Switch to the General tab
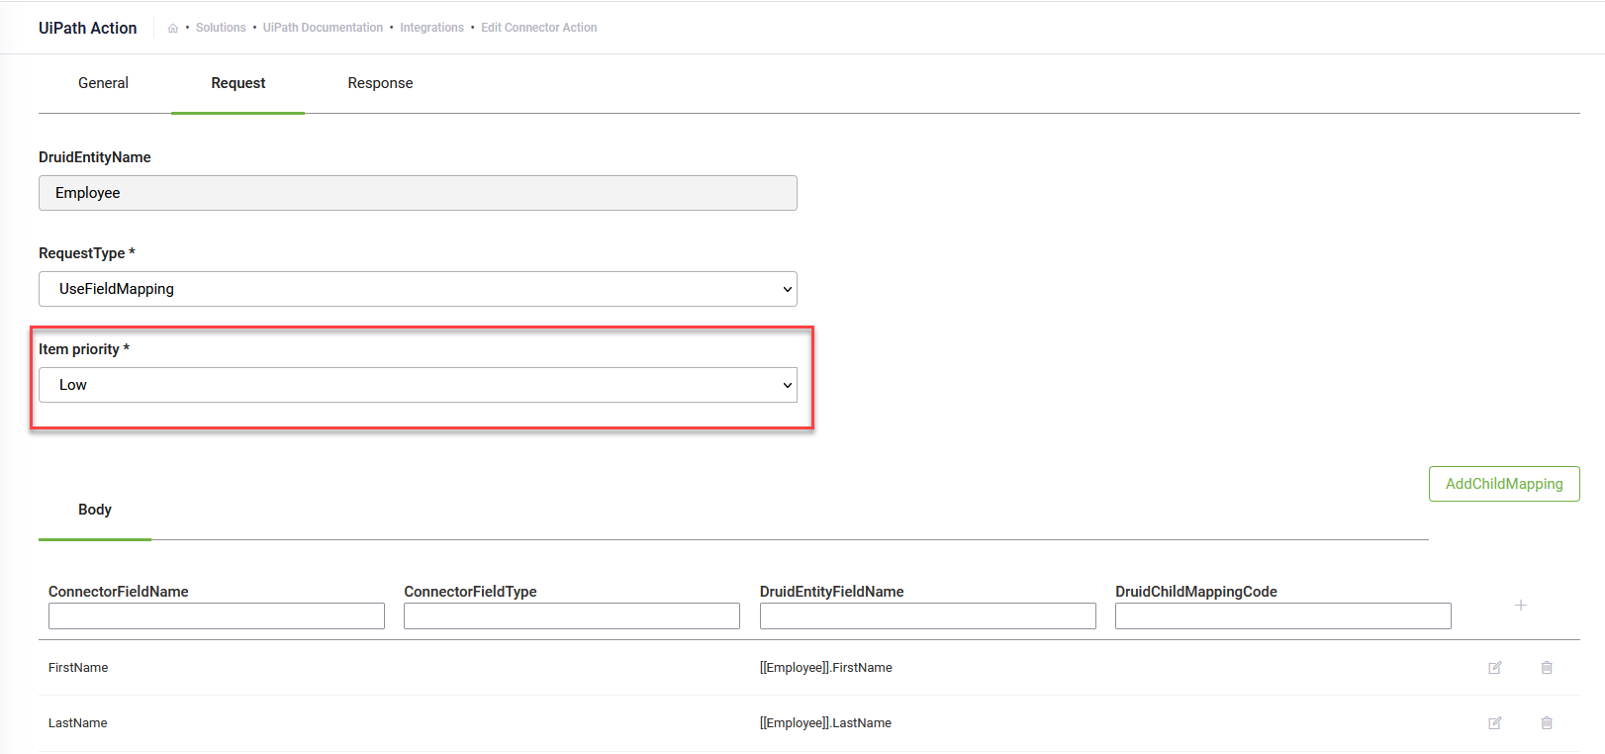This screenshot has width=1605, height=754. [x=103, y=83]
